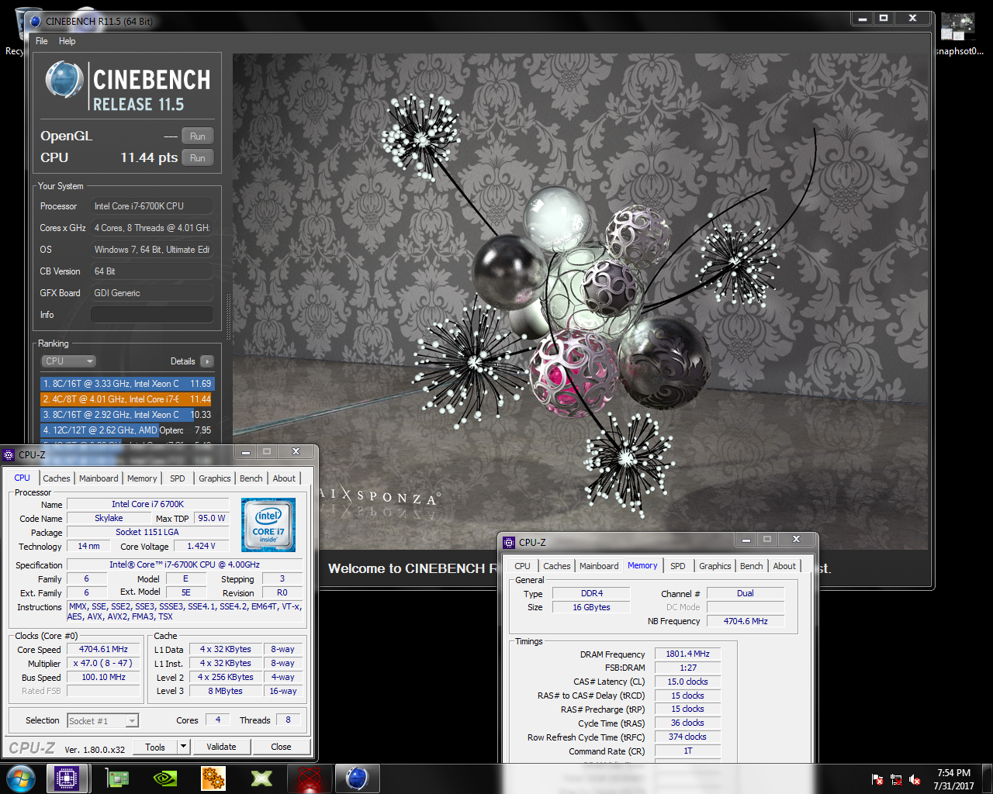Run the CPU benchmark

click(197, 158)
